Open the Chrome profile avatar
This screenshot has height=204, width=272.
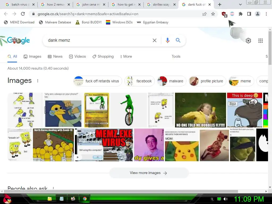tap(258, 14)
